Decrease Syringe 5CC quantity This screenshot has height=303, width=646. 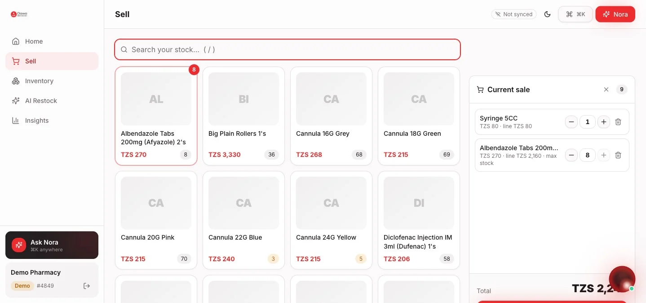[571, 122]
